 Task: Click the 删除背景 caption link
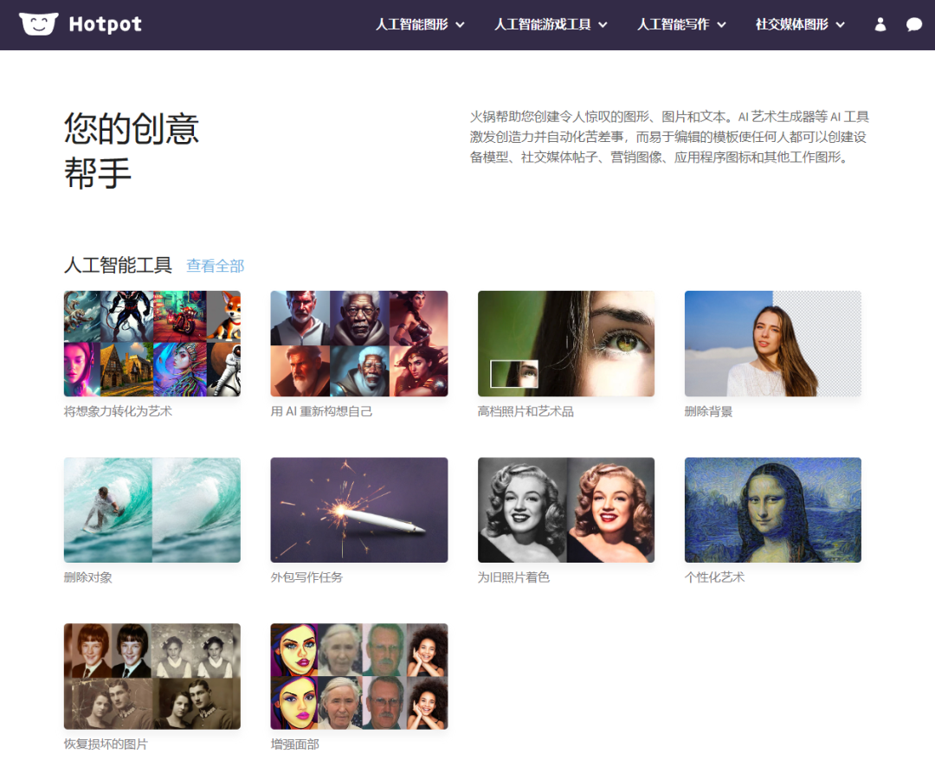point(708,411)
